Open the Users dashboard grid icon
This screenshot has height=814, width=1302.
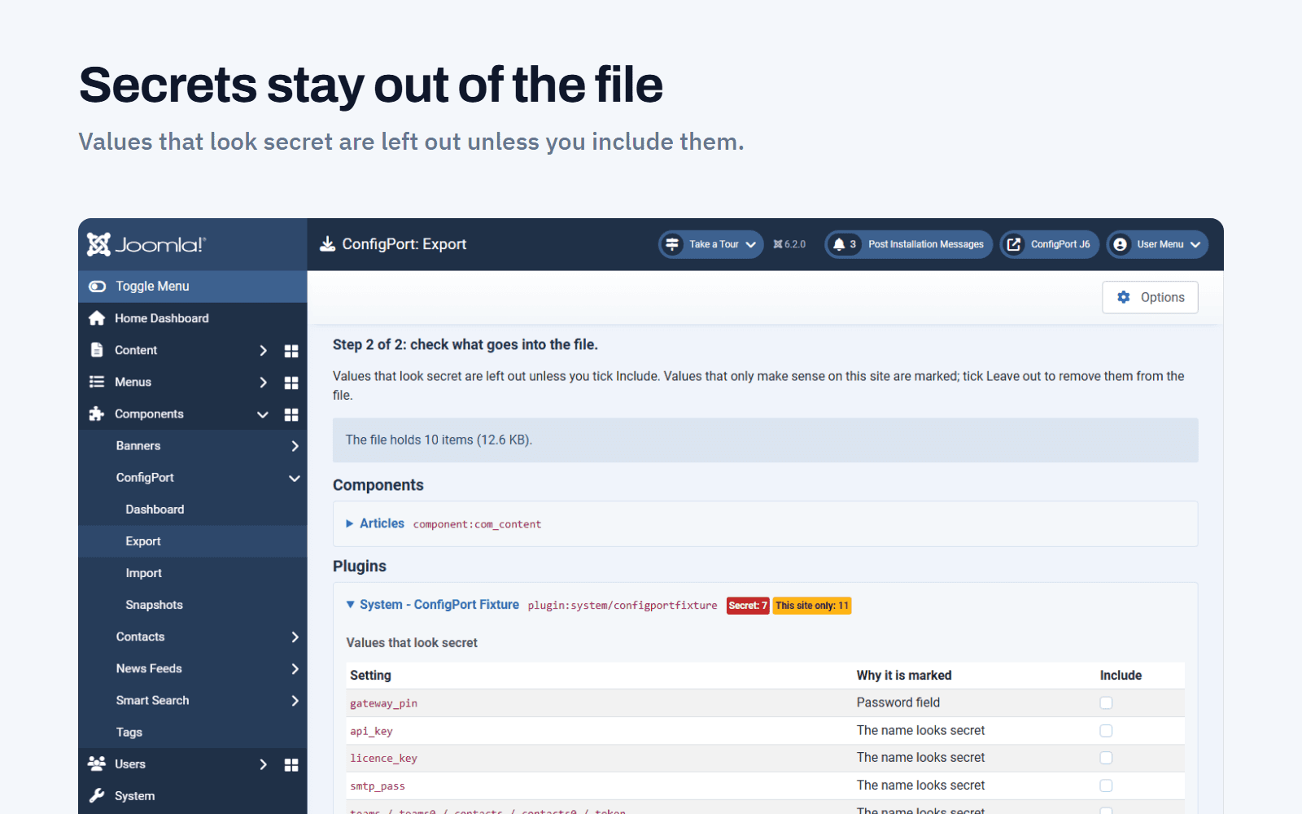[x=291, y=764]
